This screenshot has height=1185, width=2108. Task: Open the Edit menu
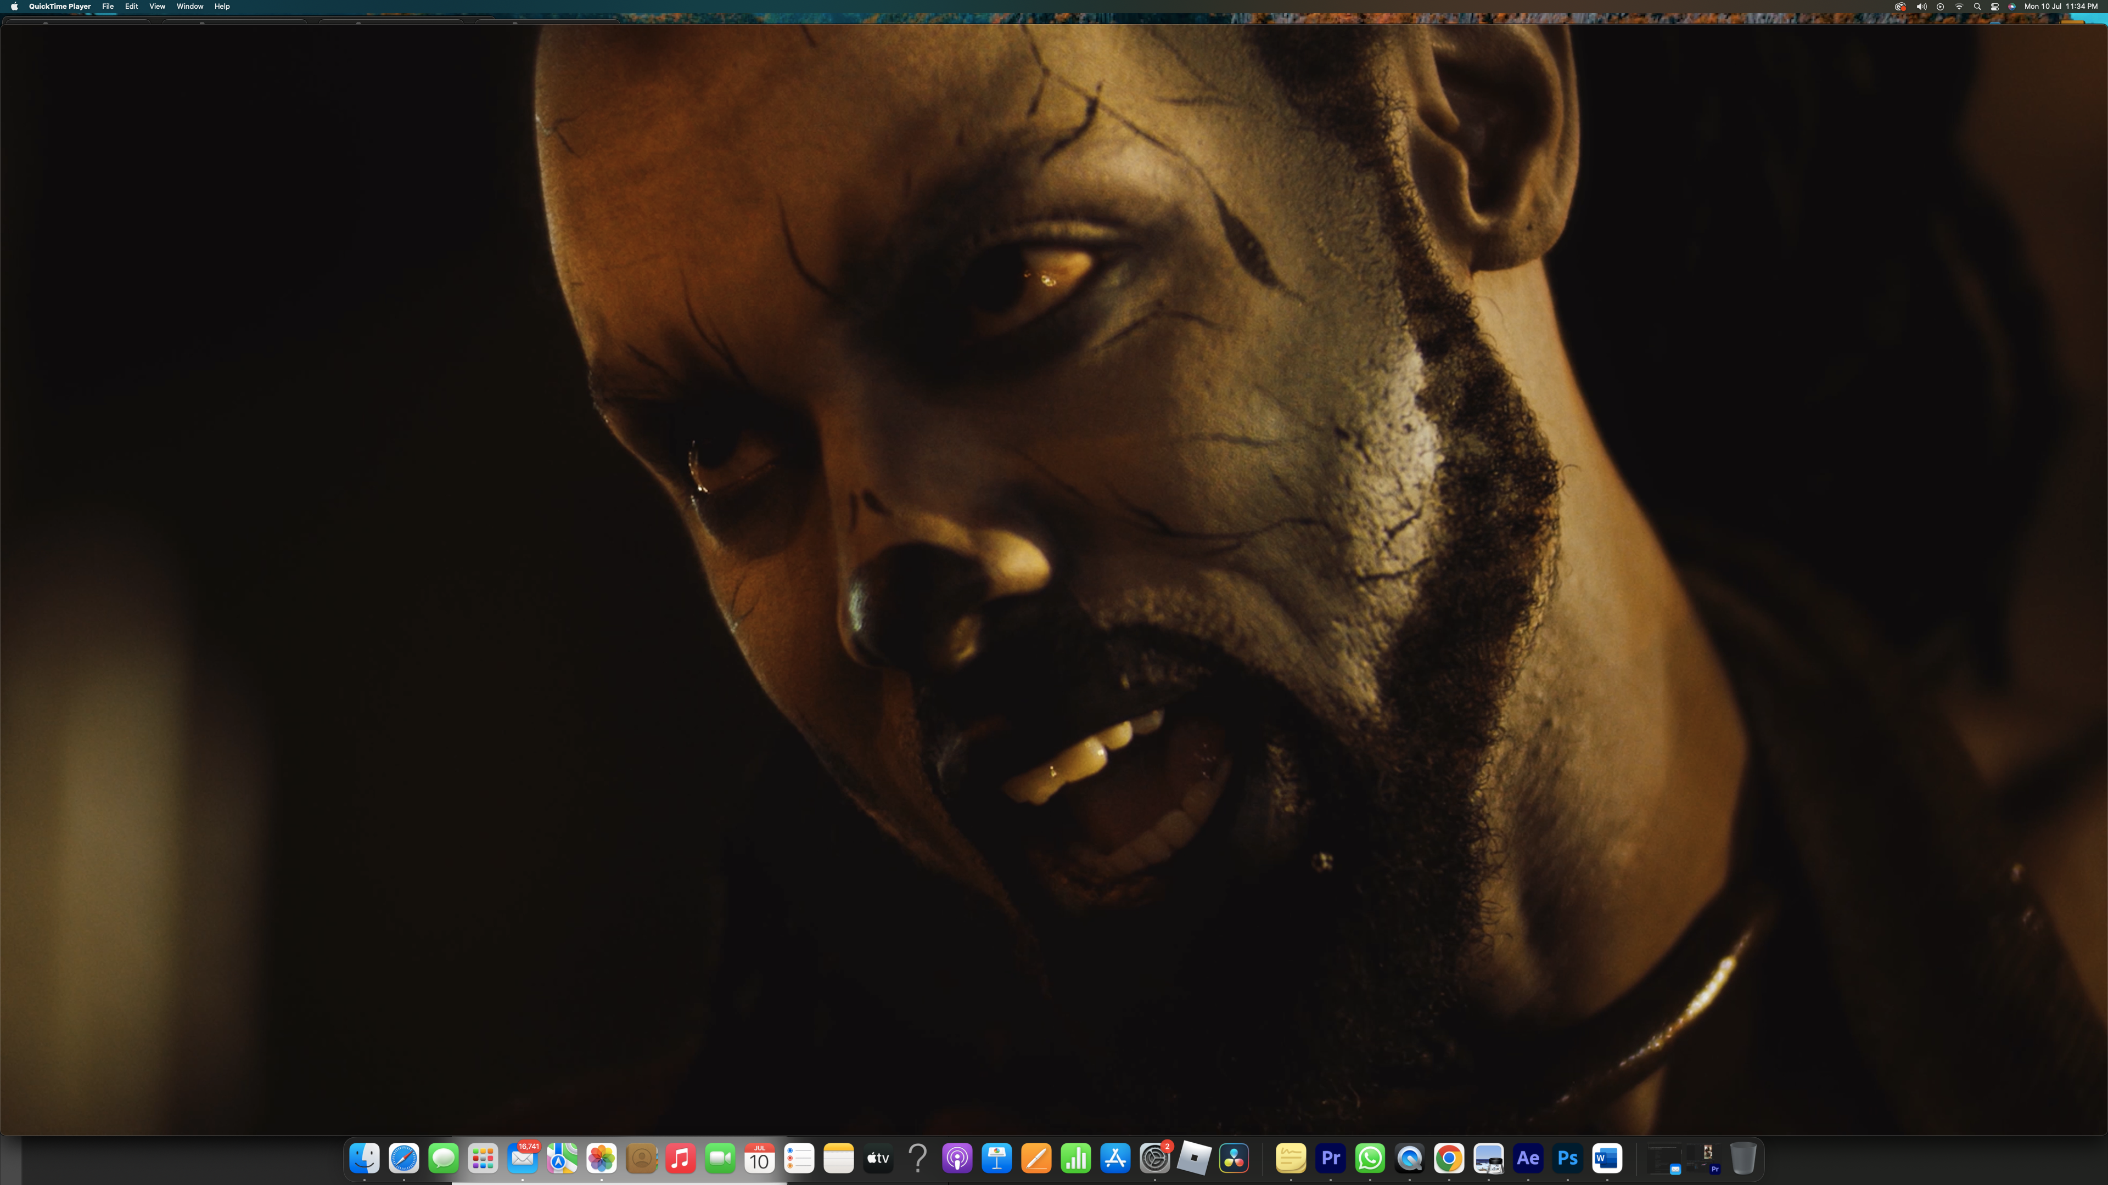click(131, 7)
